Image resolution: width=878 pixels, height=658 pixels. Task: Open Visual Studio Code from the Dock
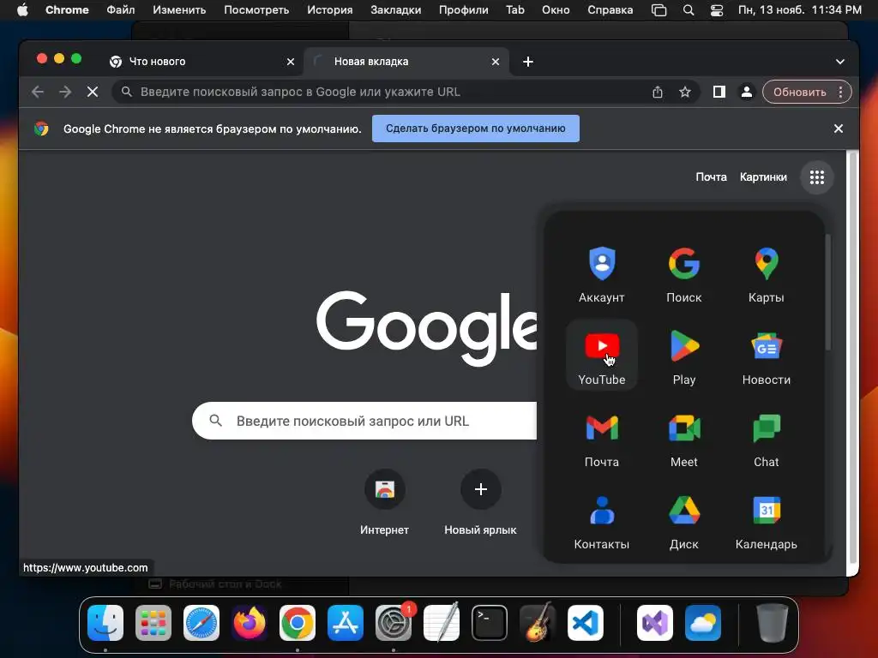585,623
